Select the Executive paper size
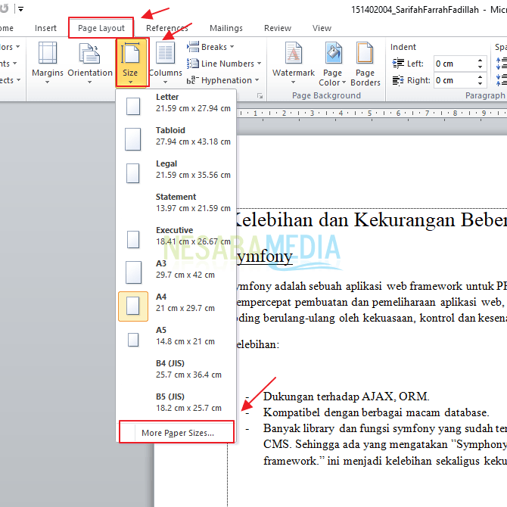Image resolution: width=507 pixels, height=507 pixels. tap(176, 238)
